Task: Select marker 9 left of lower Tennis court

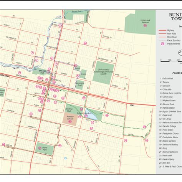Action: tap(78, 76)
